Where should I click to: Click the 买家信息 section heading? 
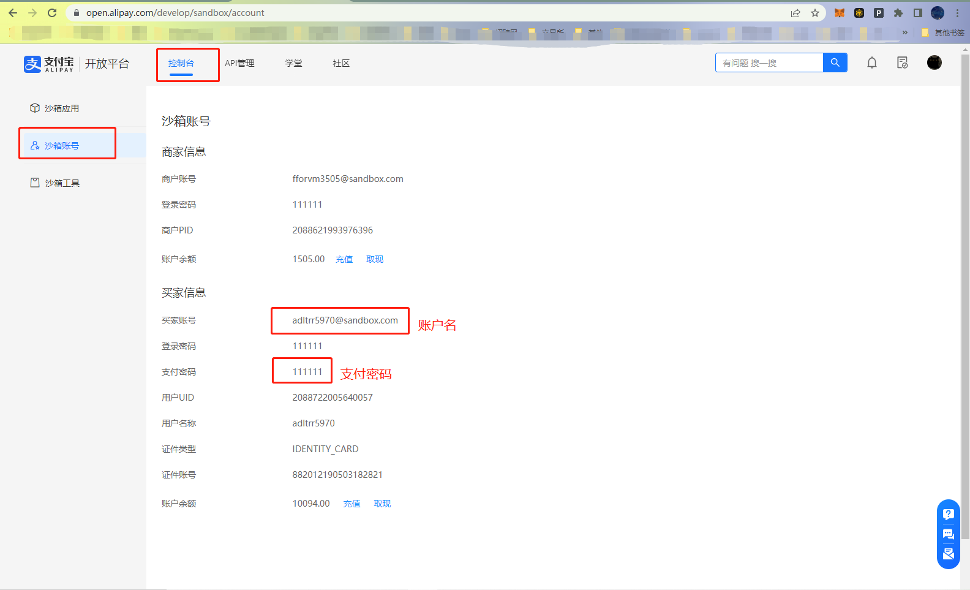184,293
